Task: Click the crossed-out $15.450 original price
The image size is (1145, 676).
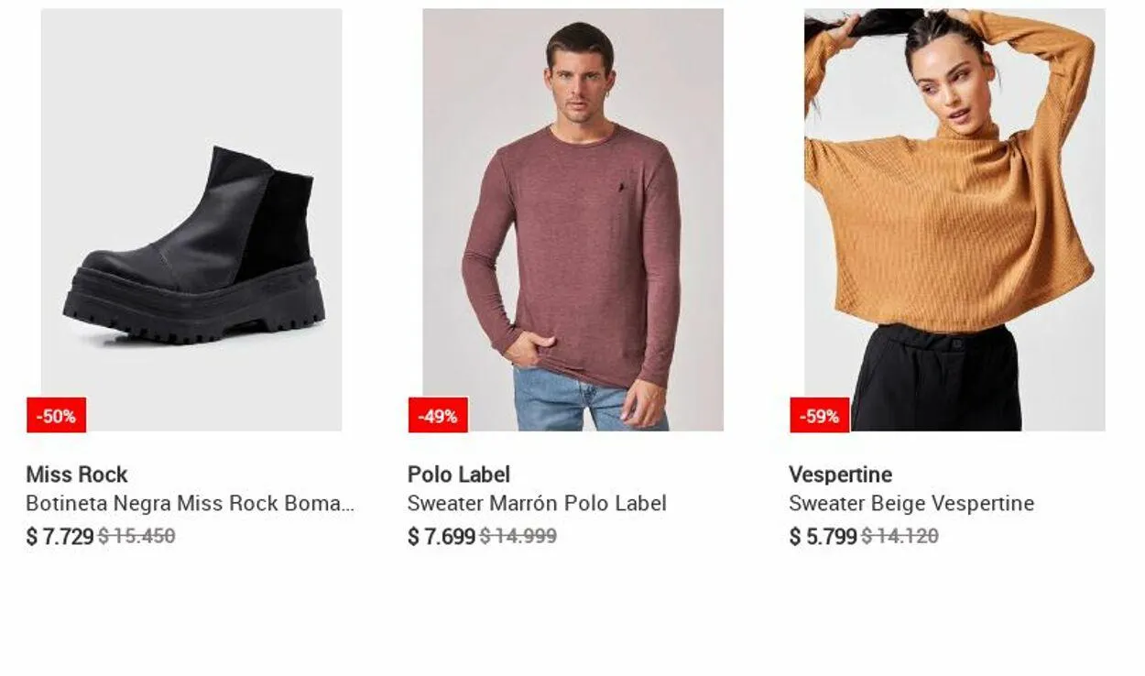Action: (136, 536)
